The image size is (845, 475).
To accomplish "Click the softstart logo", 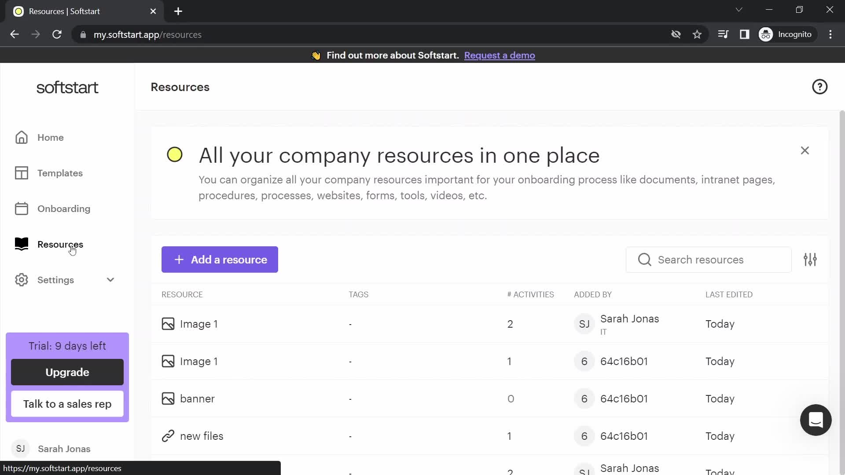I will click(x=67, y=88).
